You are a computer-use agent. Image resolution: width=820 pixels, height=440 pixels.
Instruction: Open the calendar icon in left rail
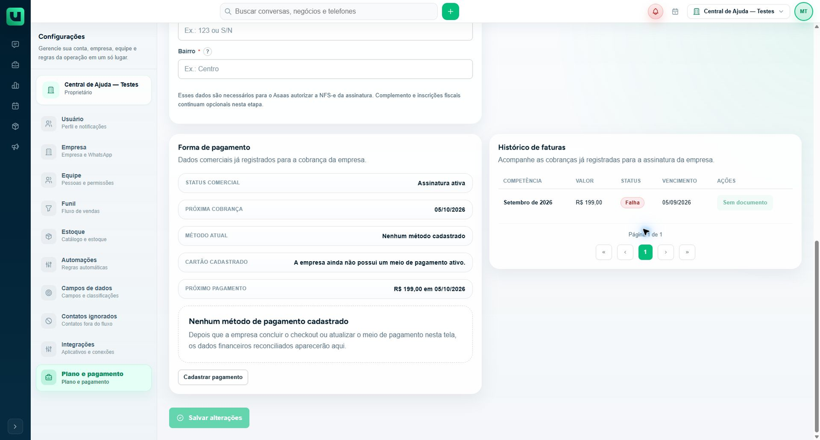[15, 106]
